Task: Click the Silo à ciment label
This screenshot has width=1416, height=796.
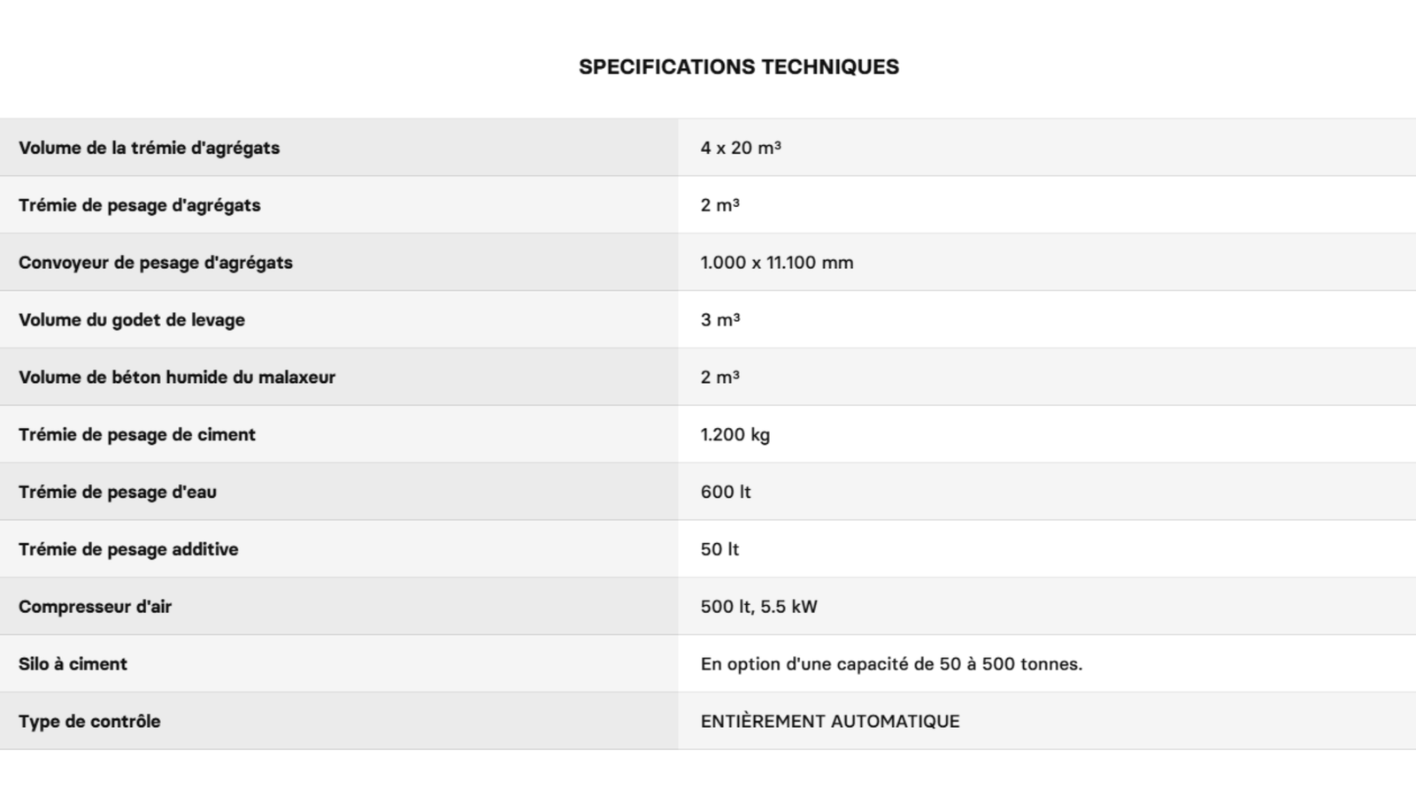Action: tap(73, 664)
